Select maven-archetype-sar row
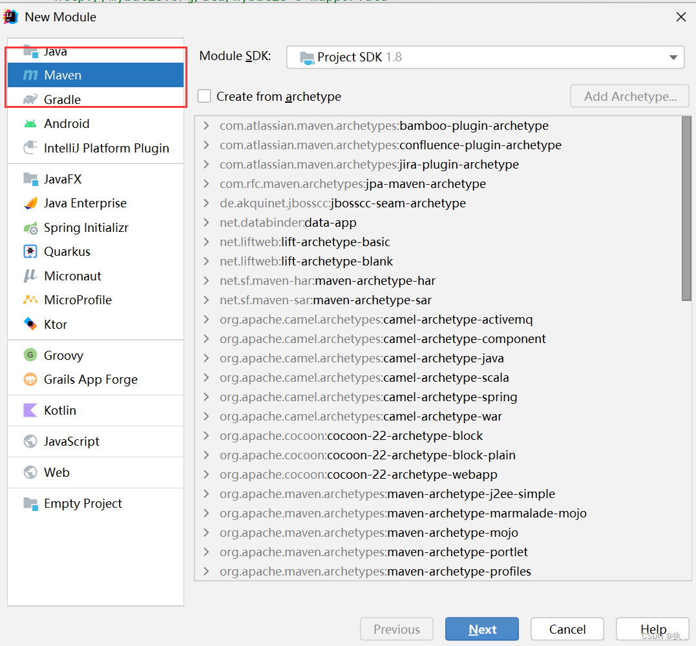Viewport: 696px width, 646px height. point(438,300)
